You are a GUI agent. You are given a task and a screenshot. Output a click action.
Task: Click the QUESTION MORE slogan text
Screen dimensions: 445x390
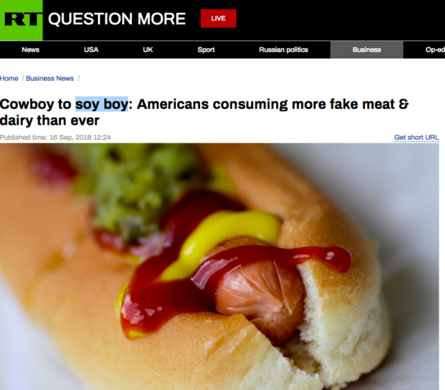[117, 19]
